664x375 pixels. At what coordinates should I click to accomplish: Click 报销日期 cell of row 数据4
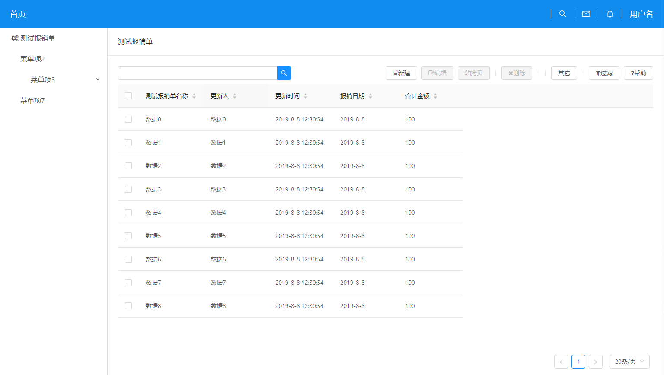(352, 213)
